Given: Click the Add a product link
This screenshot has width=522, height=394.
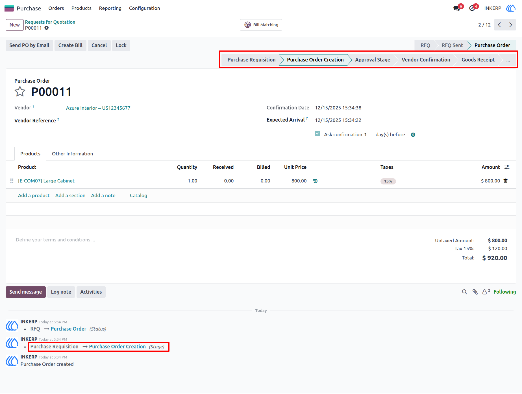Looking at the screenshot, I should click(34, 195).
